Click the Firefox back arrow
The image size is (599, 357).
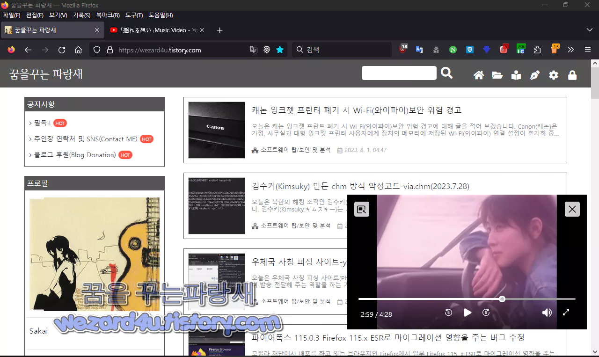click(28, 50)
